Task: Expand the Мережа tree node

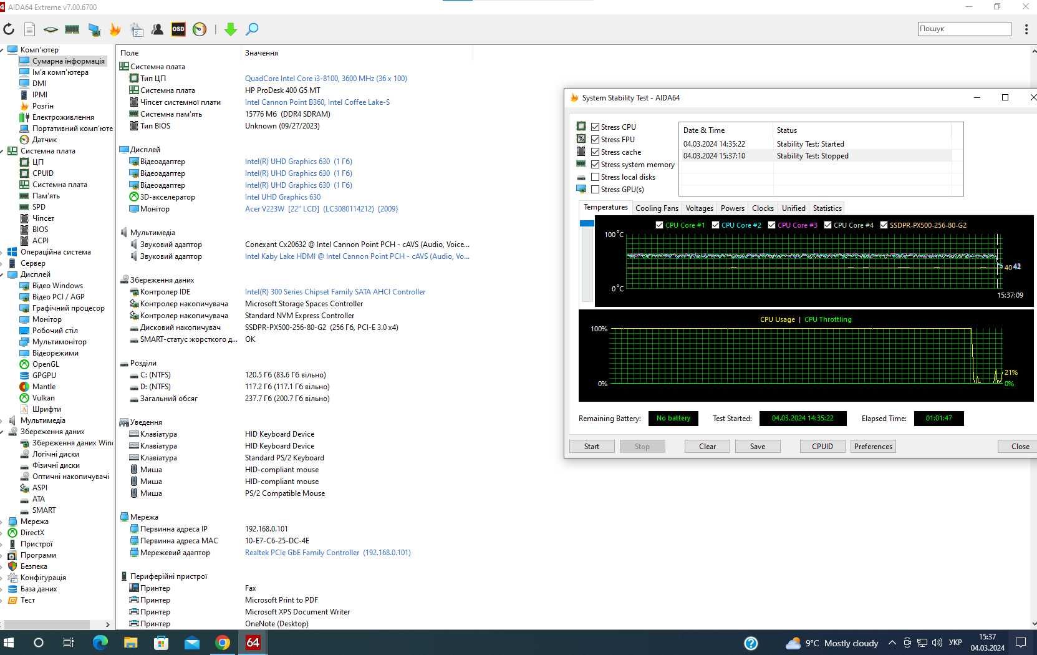Action: pos(2,522)
